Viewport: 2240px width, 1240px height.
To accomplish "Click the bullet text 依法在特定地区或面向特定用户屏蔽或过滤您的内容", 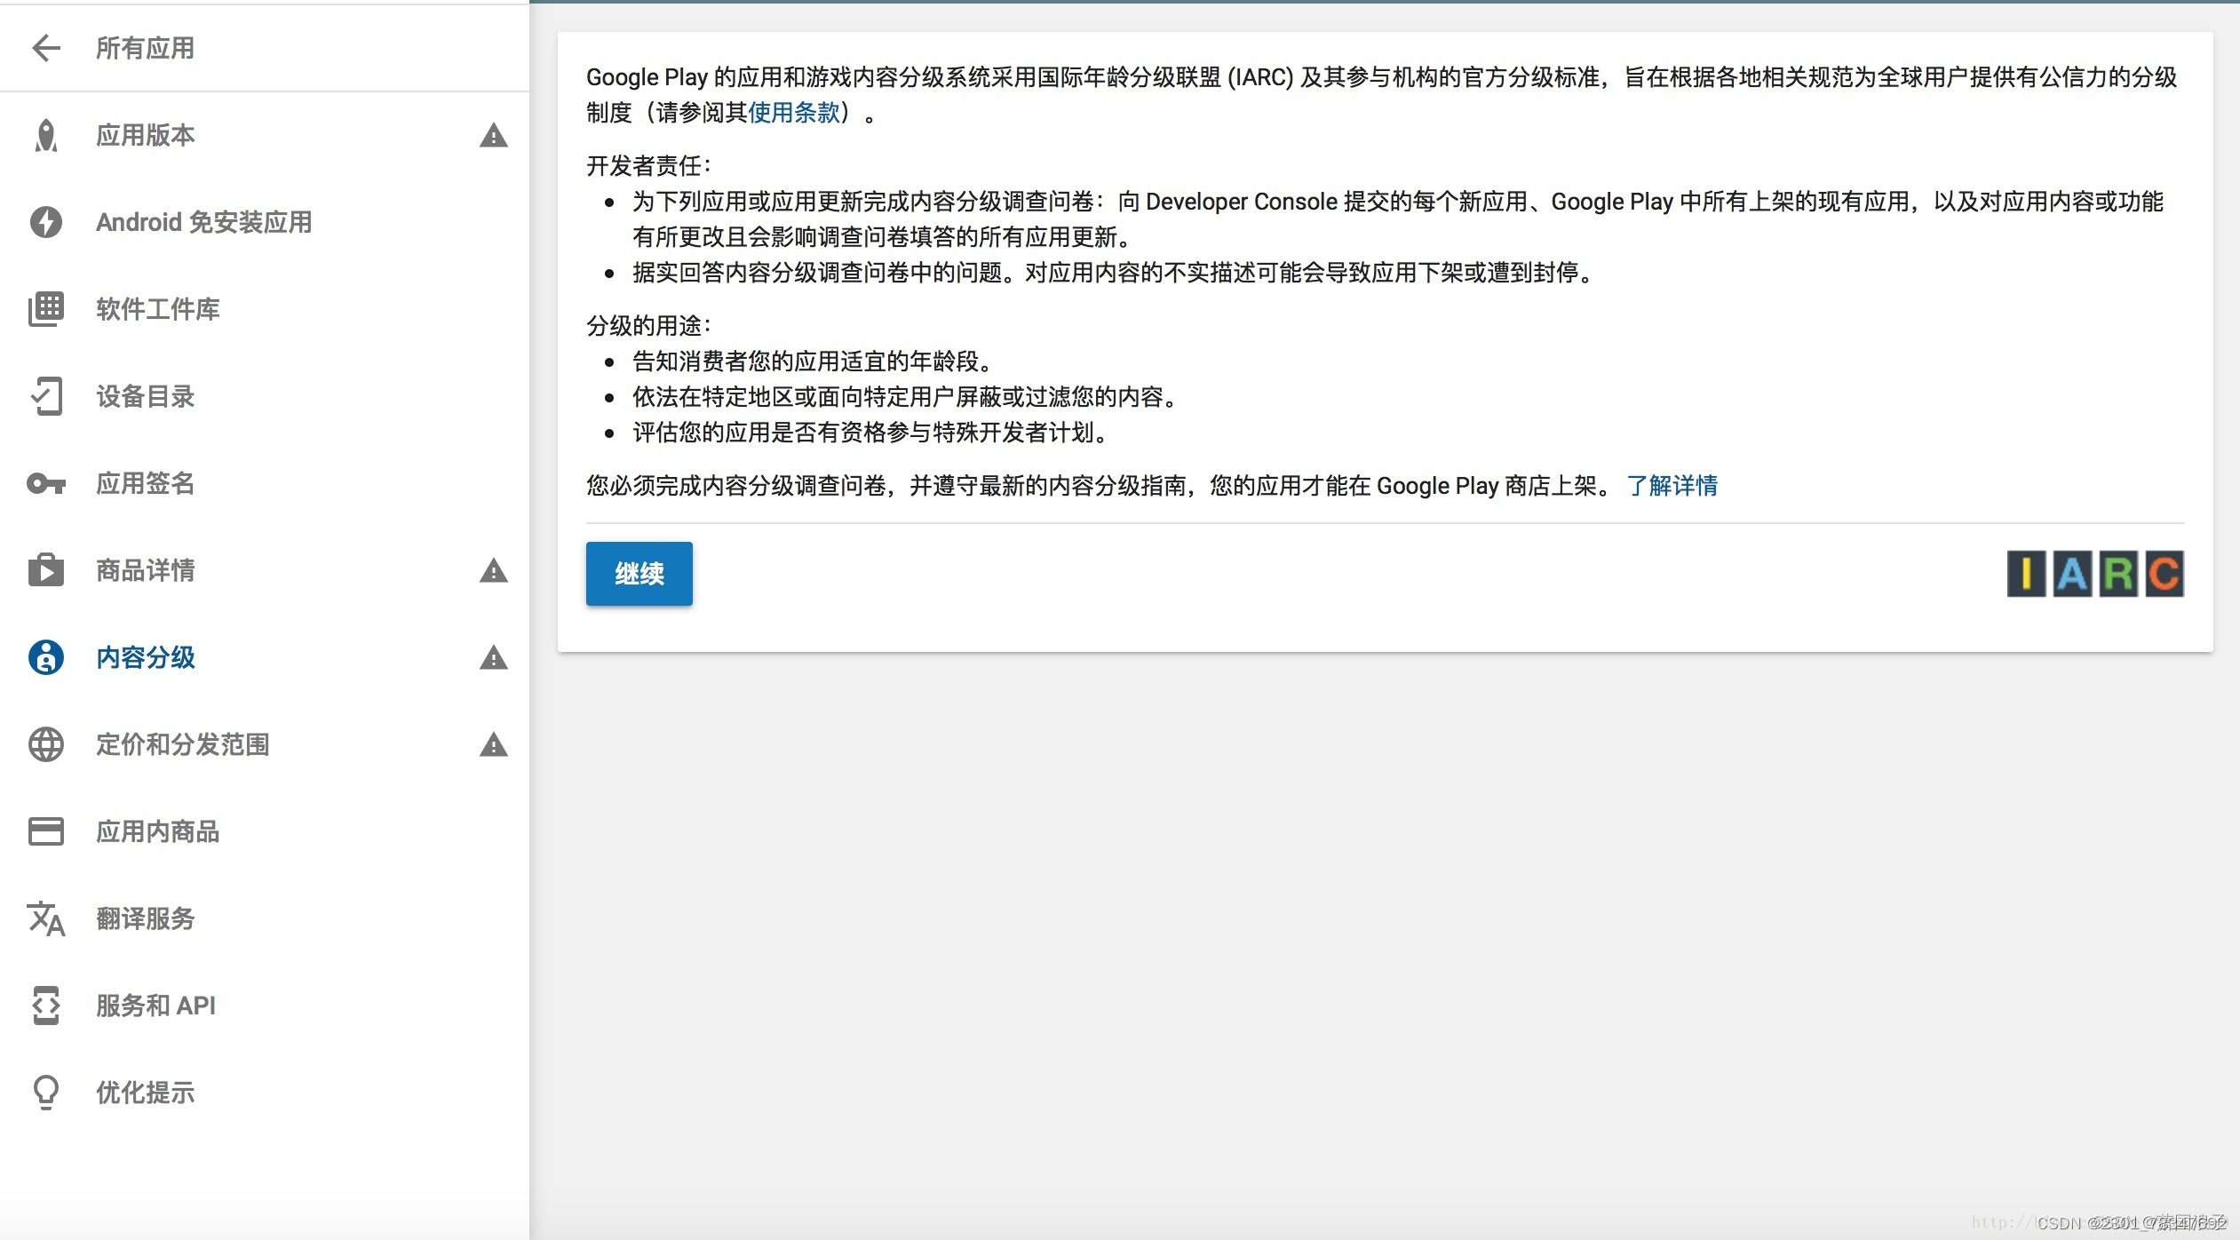I will coord(904,397).
